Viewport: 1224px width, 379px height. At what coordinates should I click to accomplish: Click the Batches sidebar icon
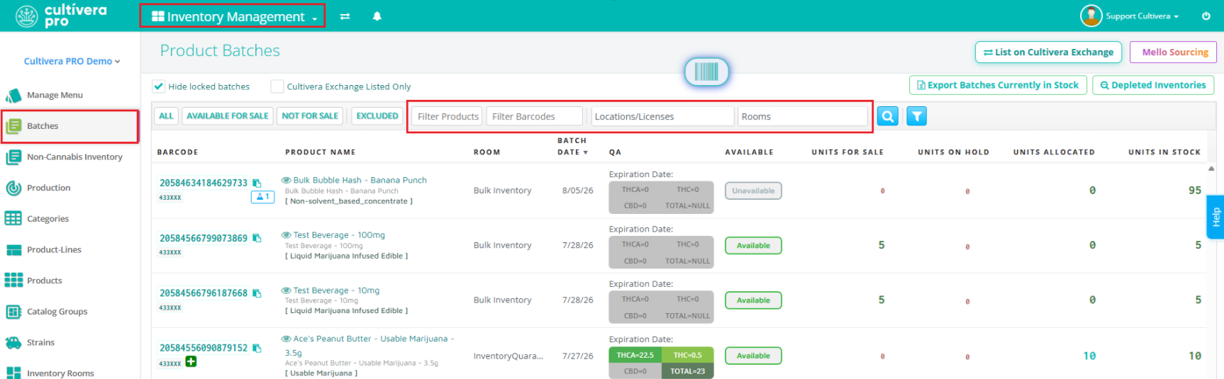pyautogui.click(x=13, y=126)
